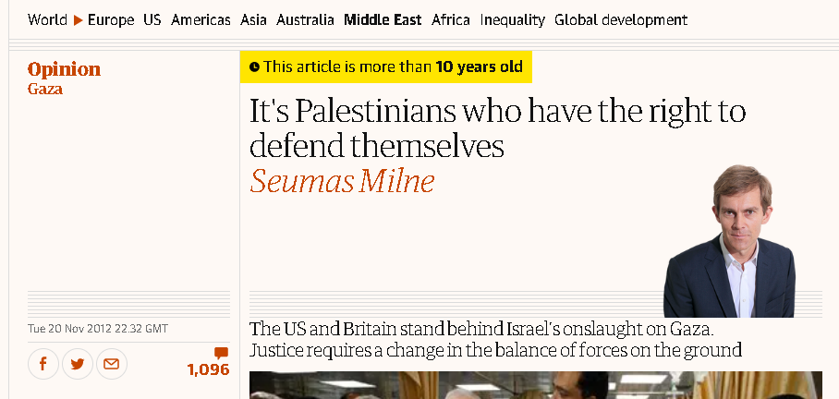
Task: Share article via email icon
Action: [x=111, y=364]
